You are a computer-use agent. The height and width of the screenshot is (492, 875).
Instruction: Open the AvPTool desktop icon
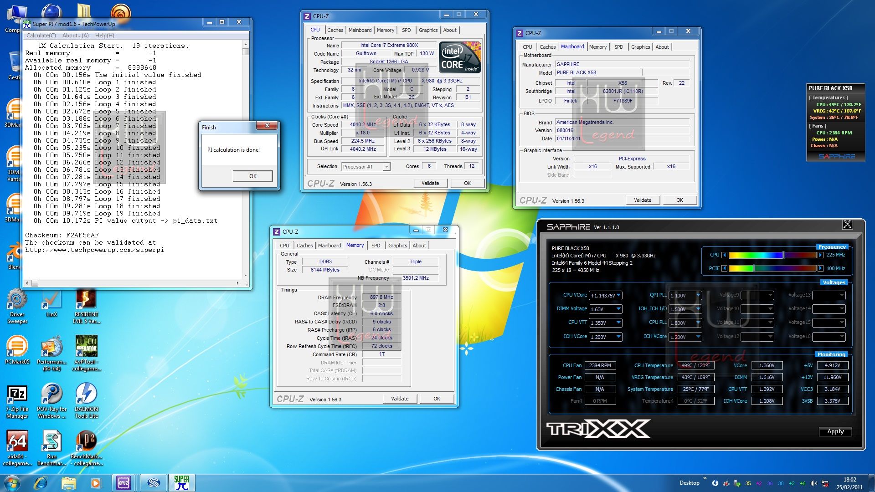(x=86, y=354)
